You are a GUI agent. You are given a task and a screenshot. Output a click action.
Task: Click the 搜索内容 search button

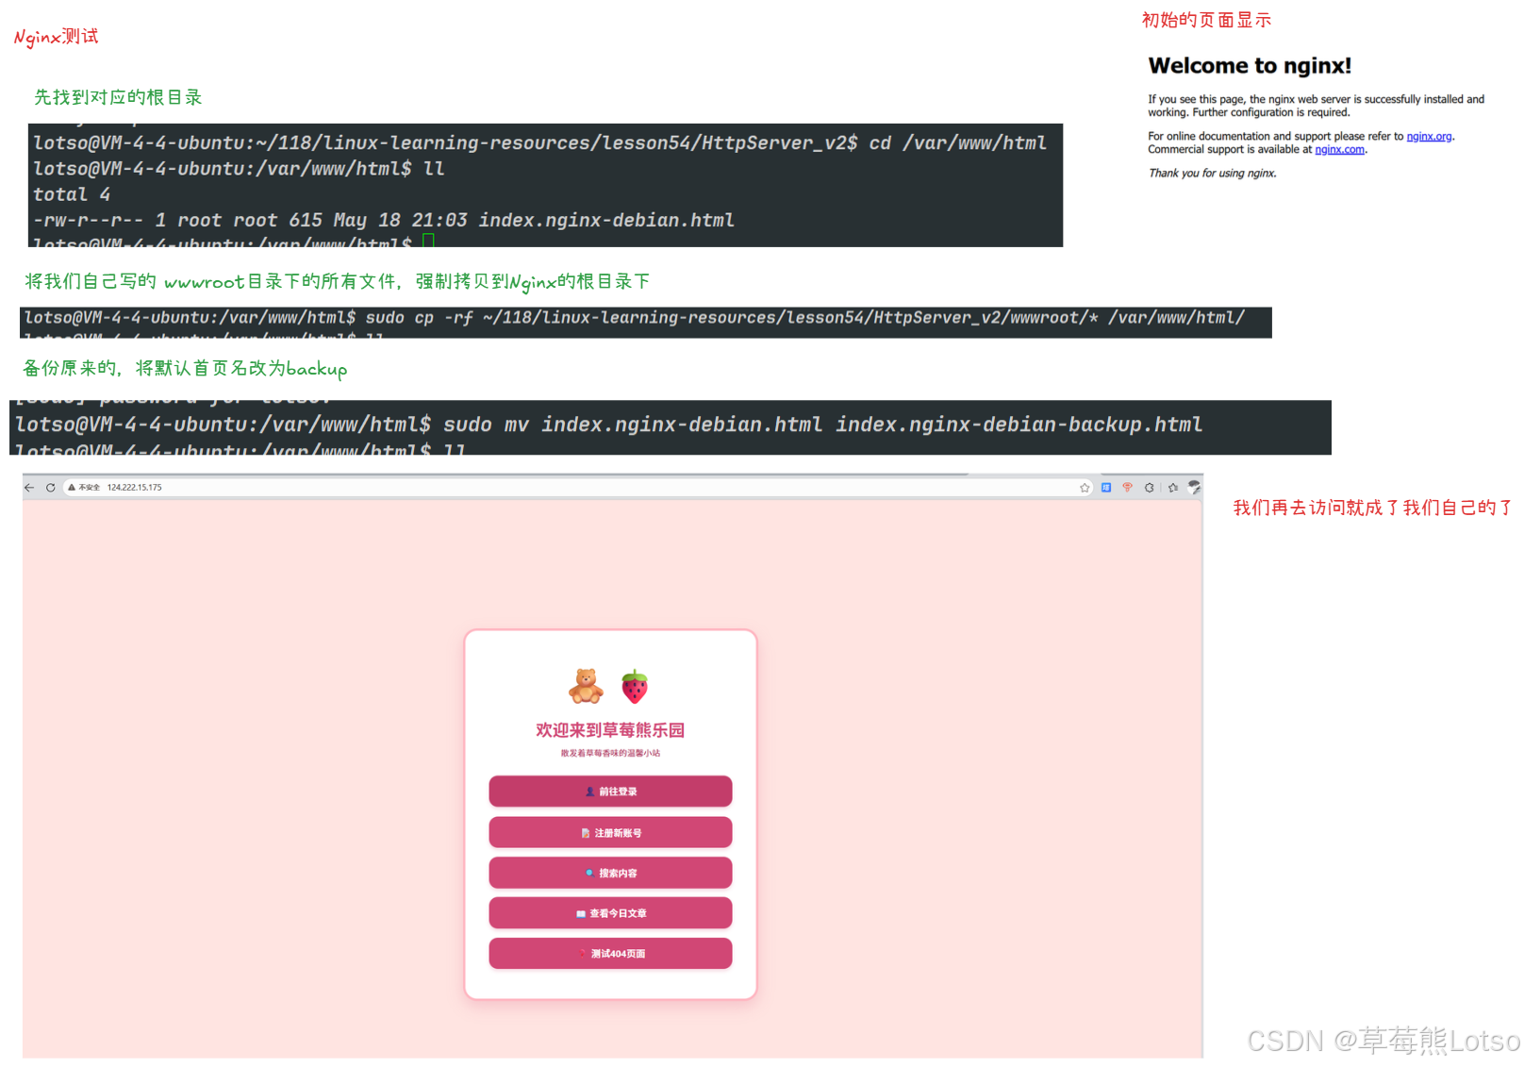point(610,874)
